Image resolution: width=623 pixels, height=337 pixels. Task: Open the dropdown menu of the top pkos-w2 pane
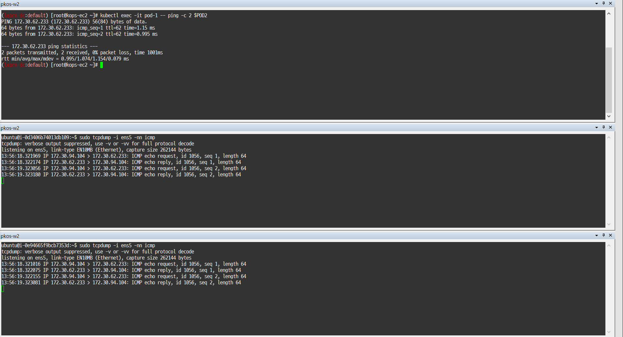[596, 4]
